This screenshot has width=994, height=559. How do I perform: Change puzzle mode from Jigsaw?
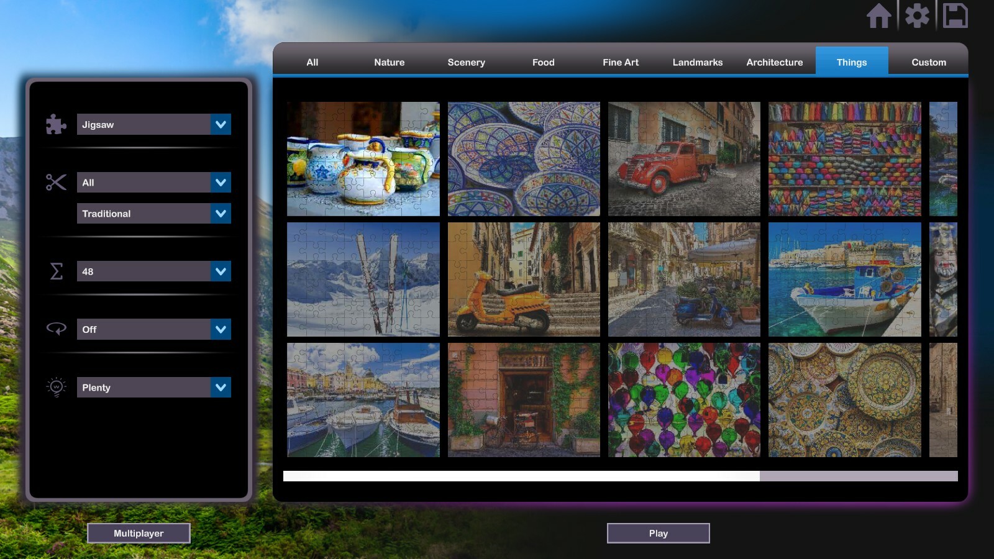click(x=153, y=124)
